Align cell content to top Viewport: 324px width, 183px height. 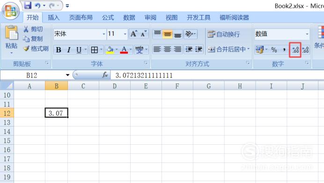click(157, 34)
